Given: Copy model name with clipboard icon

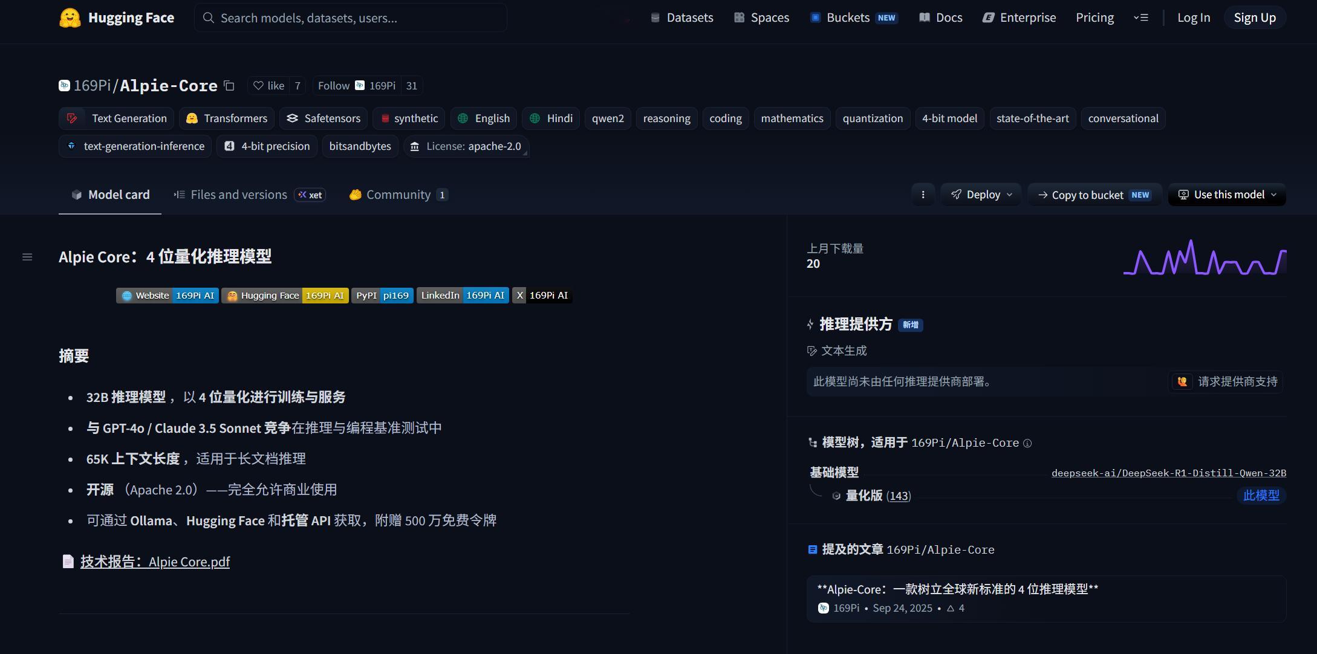Looking at the screenshot, I should (x=229, y=86).
